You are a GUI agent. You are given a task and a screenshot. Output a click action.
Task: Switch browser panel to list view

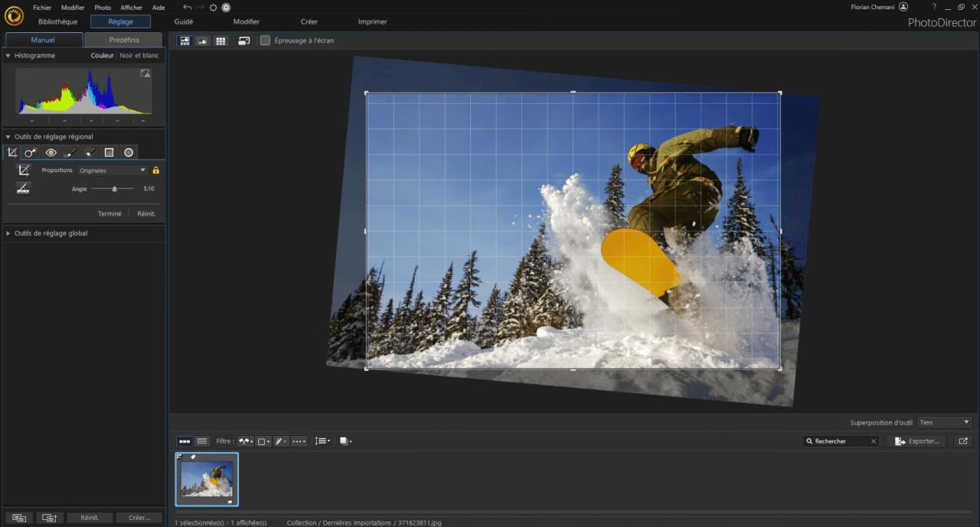[201, 441]
